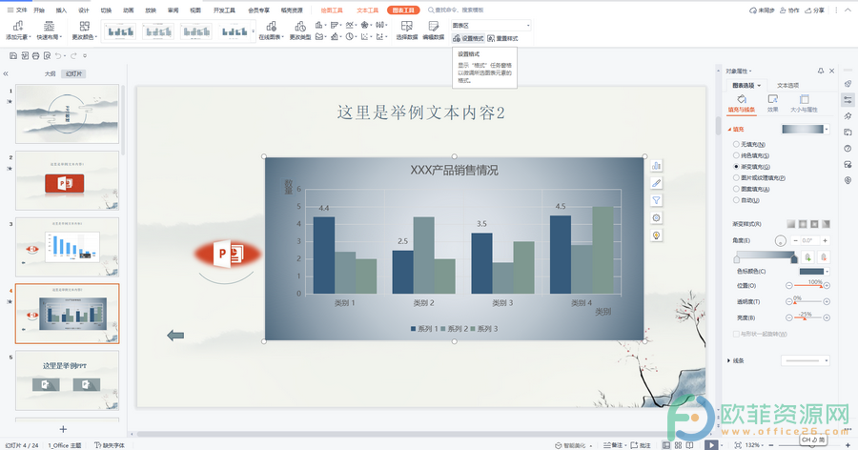The height and width of the screenshot is (450, 858).
Task: Click the properties sliders icon in right sidebar
Action: click(x=848, y=100)
